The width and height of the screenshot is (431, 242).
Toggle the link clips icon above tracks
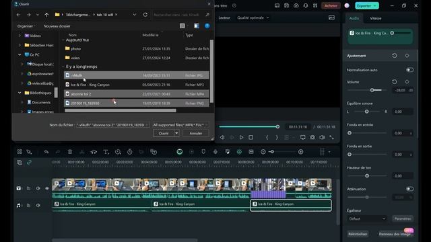point(29,163)
